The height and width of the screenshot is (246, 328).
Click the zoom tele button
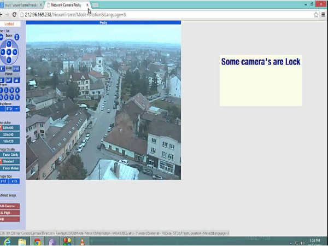click(16, 68)
